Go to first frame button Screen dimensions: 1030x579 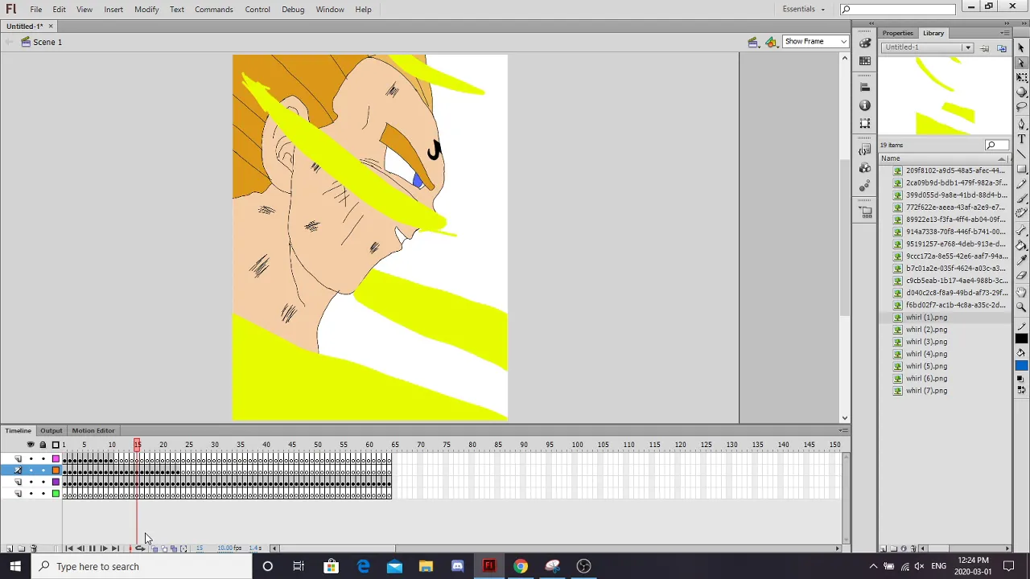[x=68, y=548]
